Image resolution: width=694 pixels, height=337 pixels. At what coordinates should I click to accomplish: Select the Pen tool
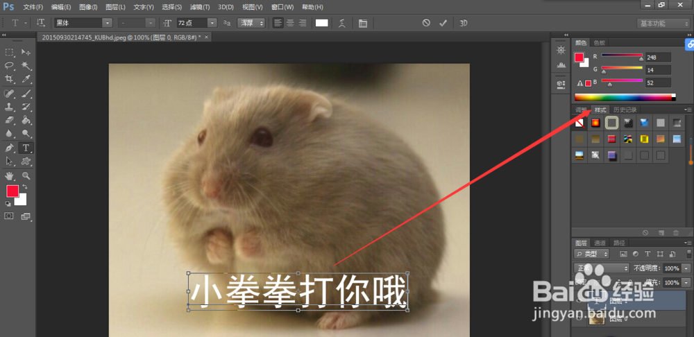click(x=9, y=148)
